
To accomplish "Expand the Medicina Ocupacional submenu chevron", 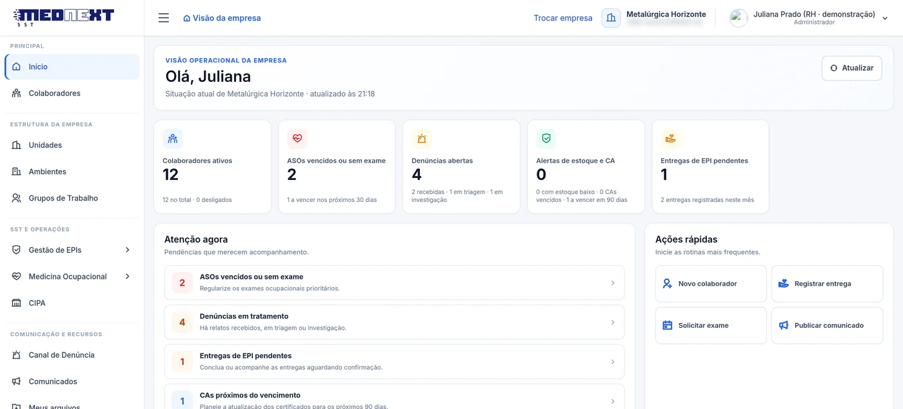I will point(128,276).
